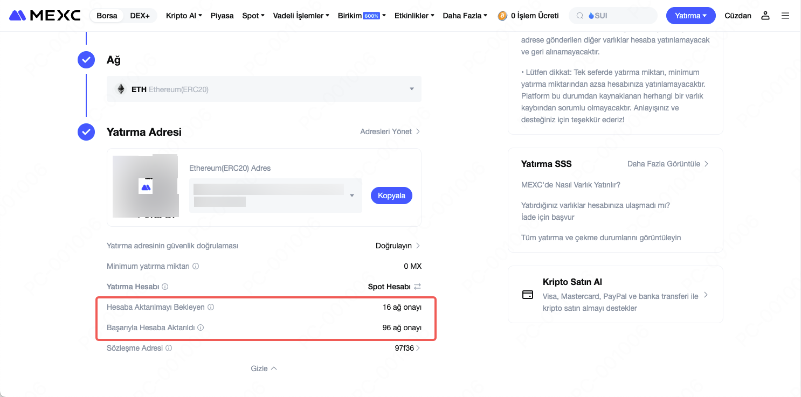Open the user profile icon
Image resolution: width=801 pixels, height=397 pixels.
(x=765, y=16)
